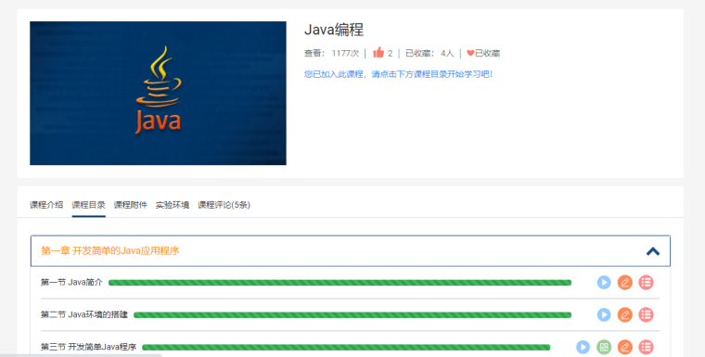Click the red list icon for 第三节 开发简单Java程序
The height and width of the screenshot is (357, 705).
pyautogui.click(x=647, y=347)
